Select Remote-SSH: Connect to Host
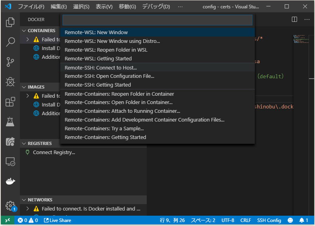Screen dimensions: 315x226 [x=157, y=68]
